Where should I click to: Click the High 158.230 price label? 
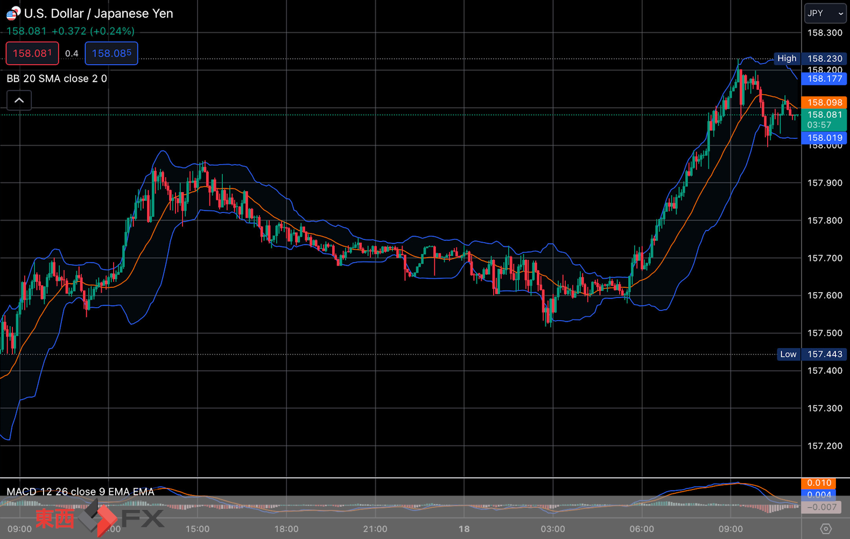click(x=811, y=59)
